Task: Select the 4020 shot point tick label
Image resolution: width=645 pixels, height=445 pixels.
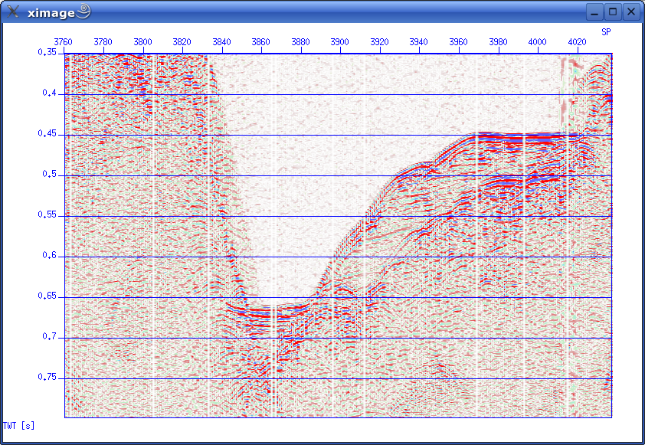Action: tap(577, 42)
